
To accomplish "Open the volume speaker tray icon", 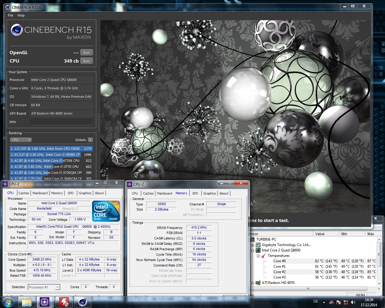I will coord(353,302).
